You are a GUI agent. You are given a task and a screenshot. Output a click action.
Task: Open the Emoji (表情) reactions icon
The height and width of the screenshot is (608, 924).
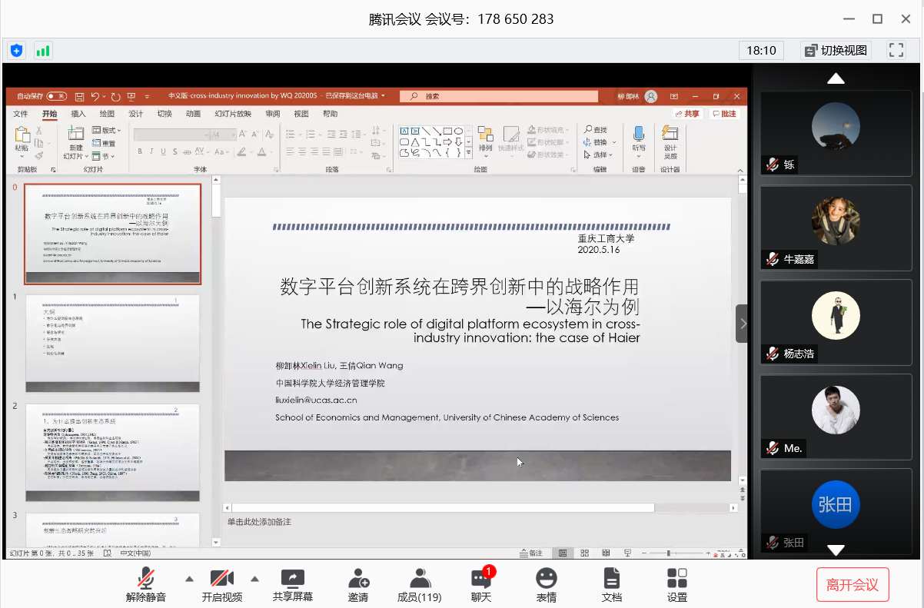[547, 579]
